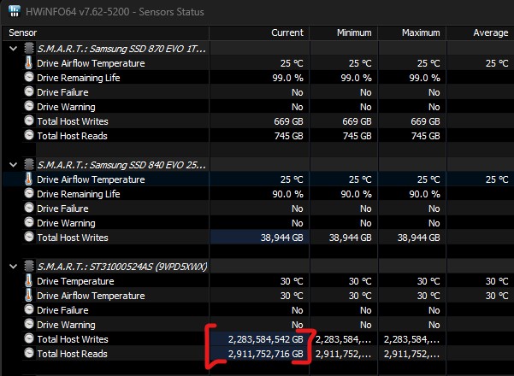Click clock icon of 840 EVO Drive Remaining Life

point(29,194)
